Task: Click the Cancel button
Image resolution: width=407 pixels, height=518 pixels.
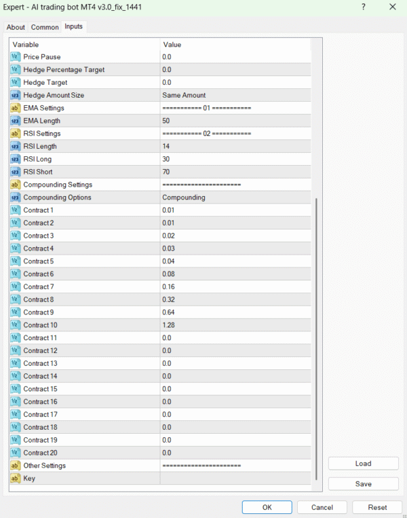Action: coord(322,507)
